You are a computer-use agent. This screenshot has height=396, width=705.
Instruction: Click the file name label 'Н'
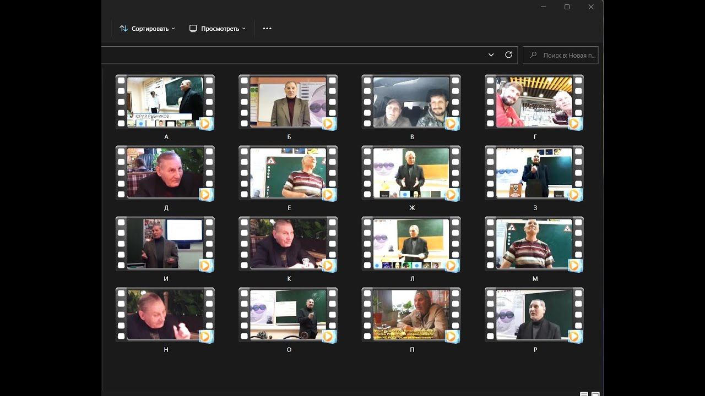166,350
